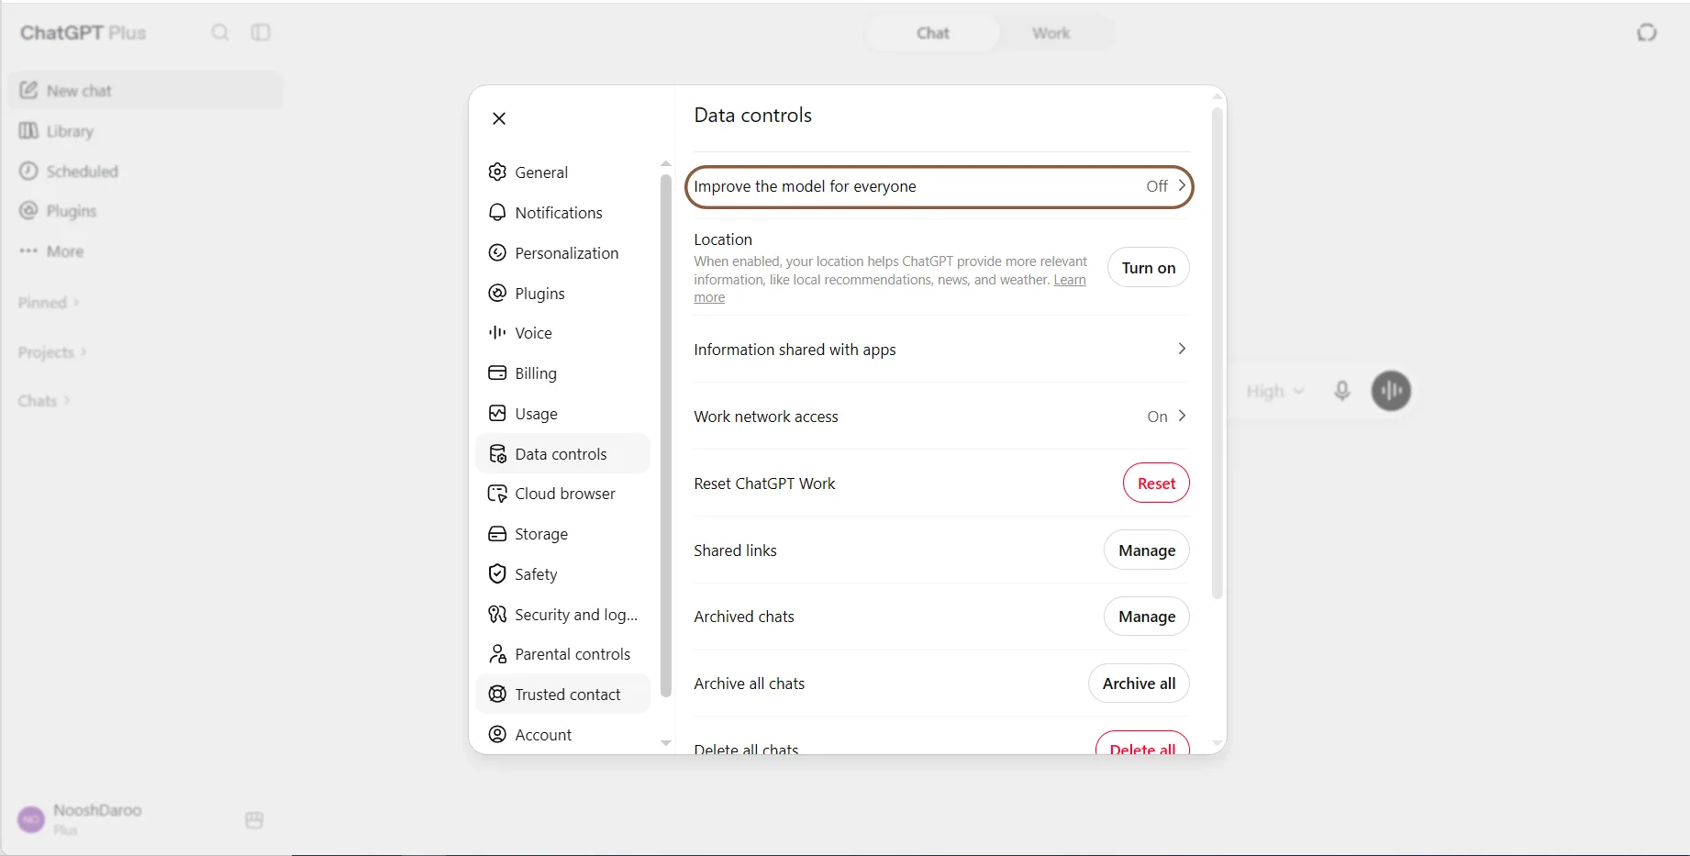Click the Delete all button

pyautogui.click(x=1142, y=745)
